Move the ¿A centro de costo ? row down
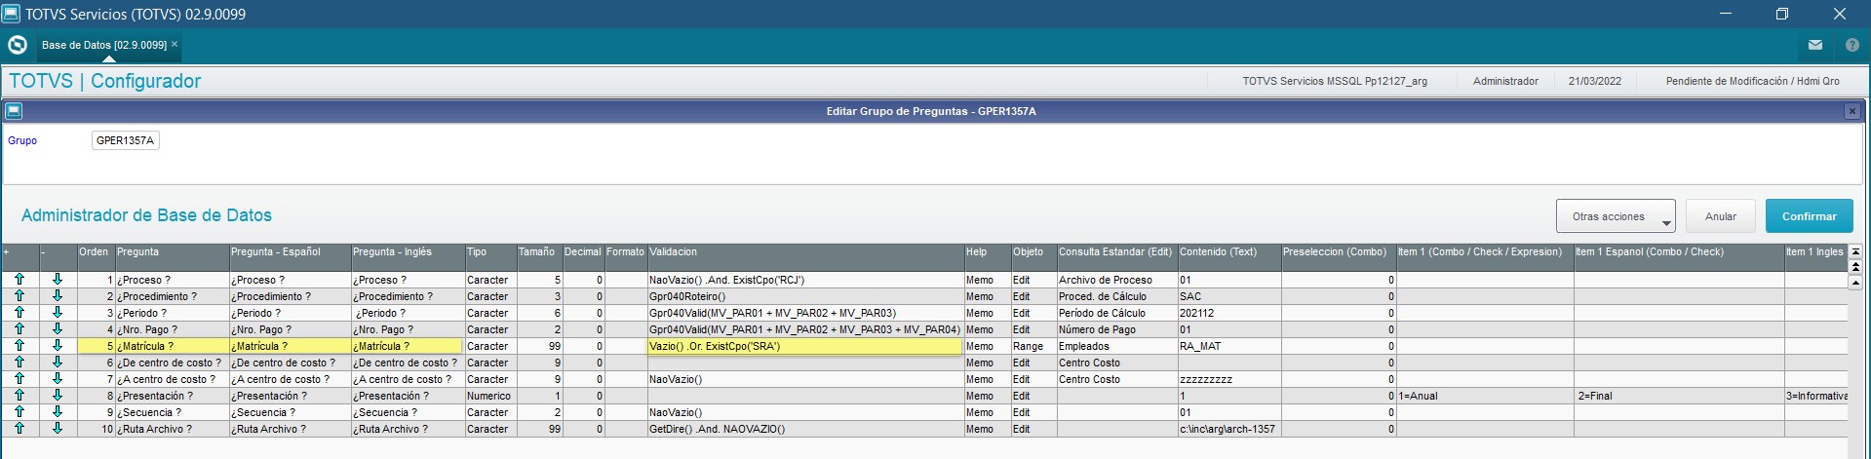 point(58,379)
